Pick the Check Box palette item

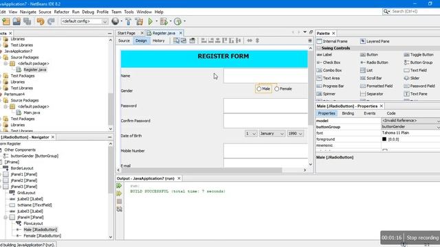tap(329, 62)
